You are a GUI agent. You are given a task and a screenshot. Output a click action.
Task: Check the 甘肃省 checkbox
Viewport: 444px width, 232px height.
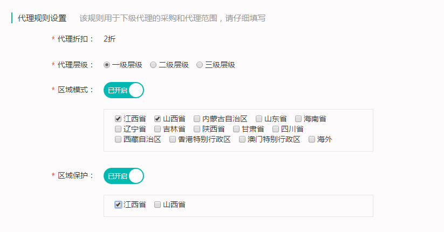click(x=236, y=129)
